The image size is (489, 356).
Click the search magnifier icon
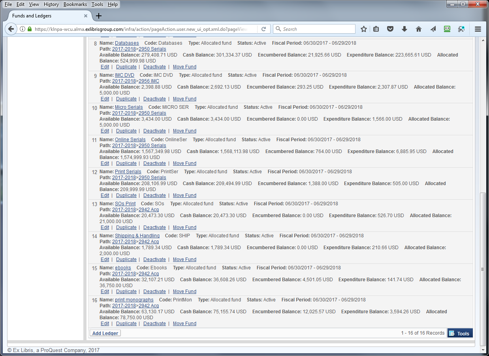[x=278, y=29]
